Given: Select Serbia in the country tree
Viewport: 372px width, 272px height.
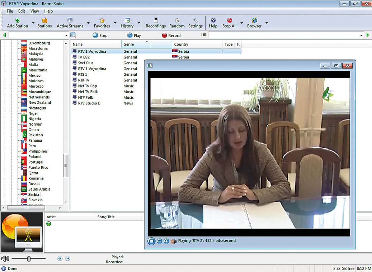Looking at the screenshot, I should [x=34, y=194].
